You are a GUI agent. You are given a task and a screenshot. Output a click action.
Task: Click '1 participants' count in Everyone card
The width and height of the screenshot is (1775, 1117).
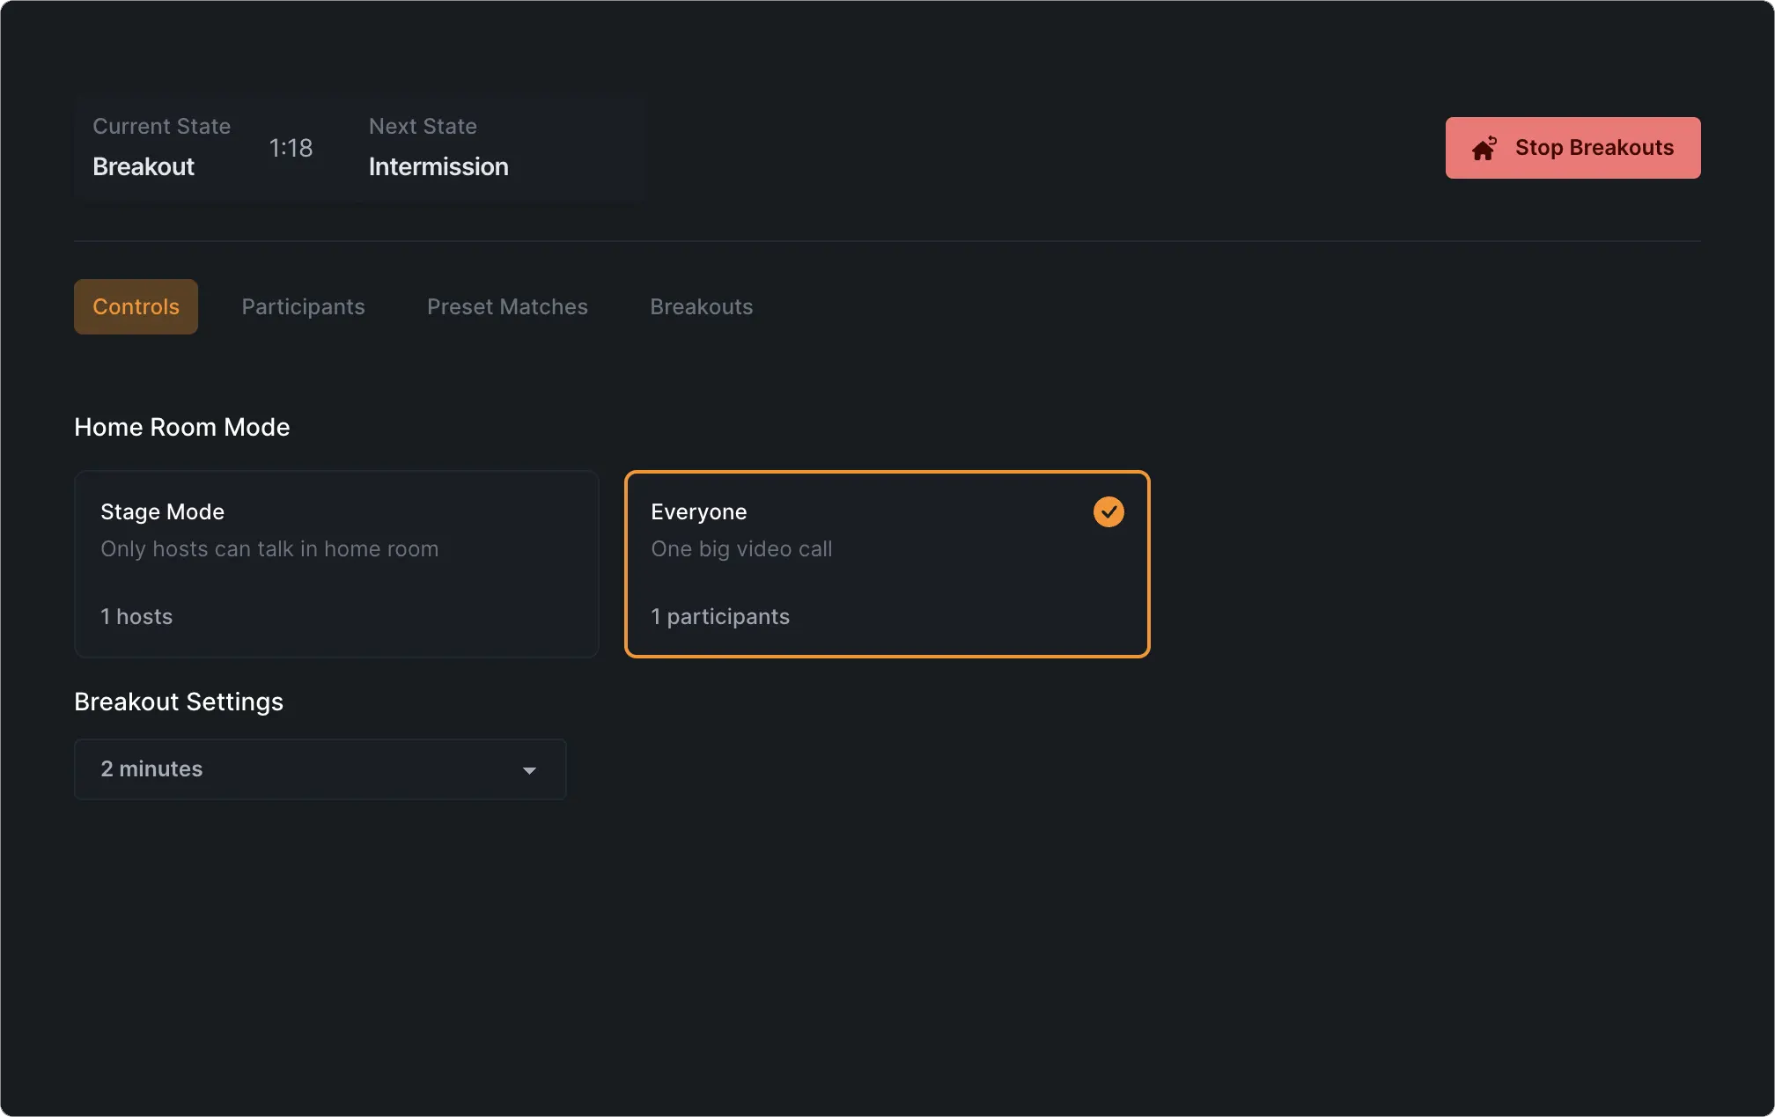(x=720, y=617)
